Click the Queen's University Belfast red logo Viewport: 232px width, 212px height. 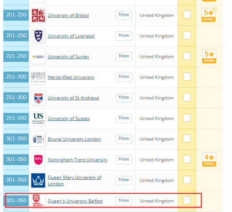pos(38,201)
